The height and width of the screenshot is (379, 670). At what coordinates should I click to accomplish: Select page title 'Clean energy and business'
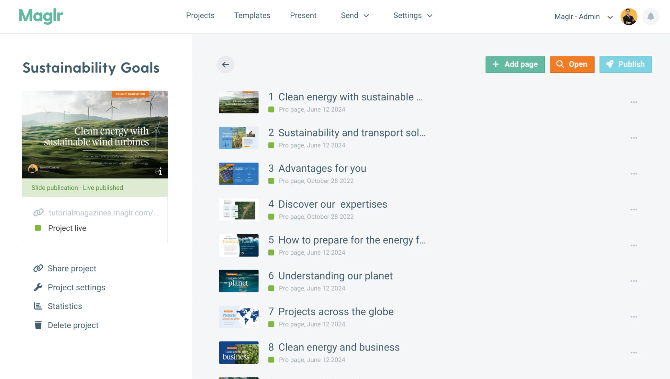tap(339, 347)
